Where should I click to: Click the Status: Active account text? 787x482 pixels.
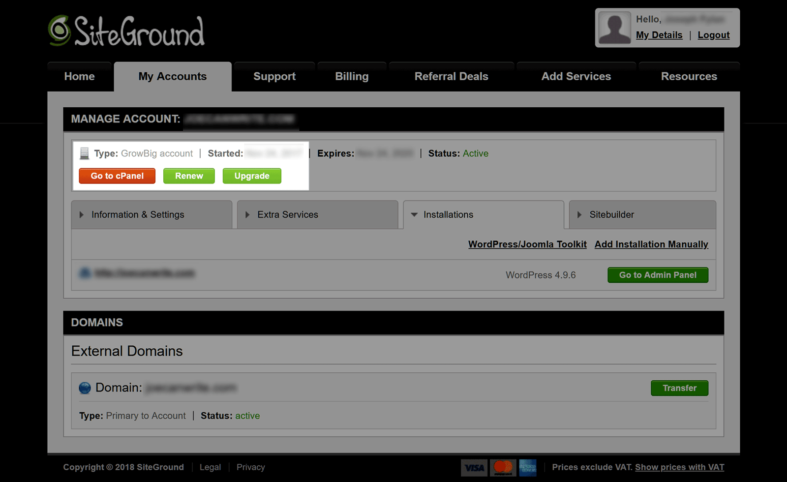click(x=458, y=153)
